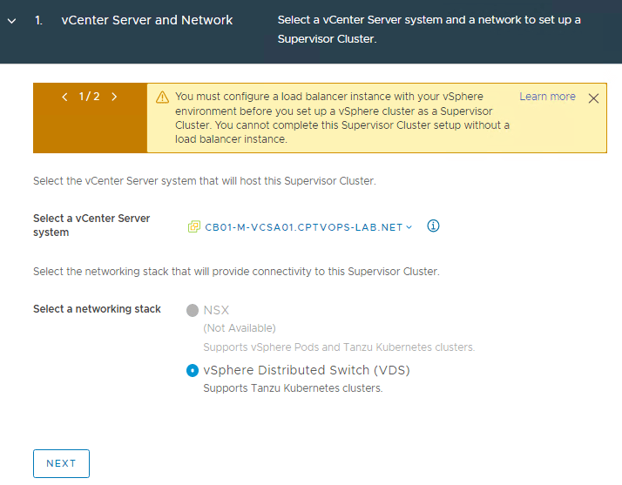Dismiss the load balancer warning banner
The height and width of the screenshot is (485, 622).
coord(593,98)
